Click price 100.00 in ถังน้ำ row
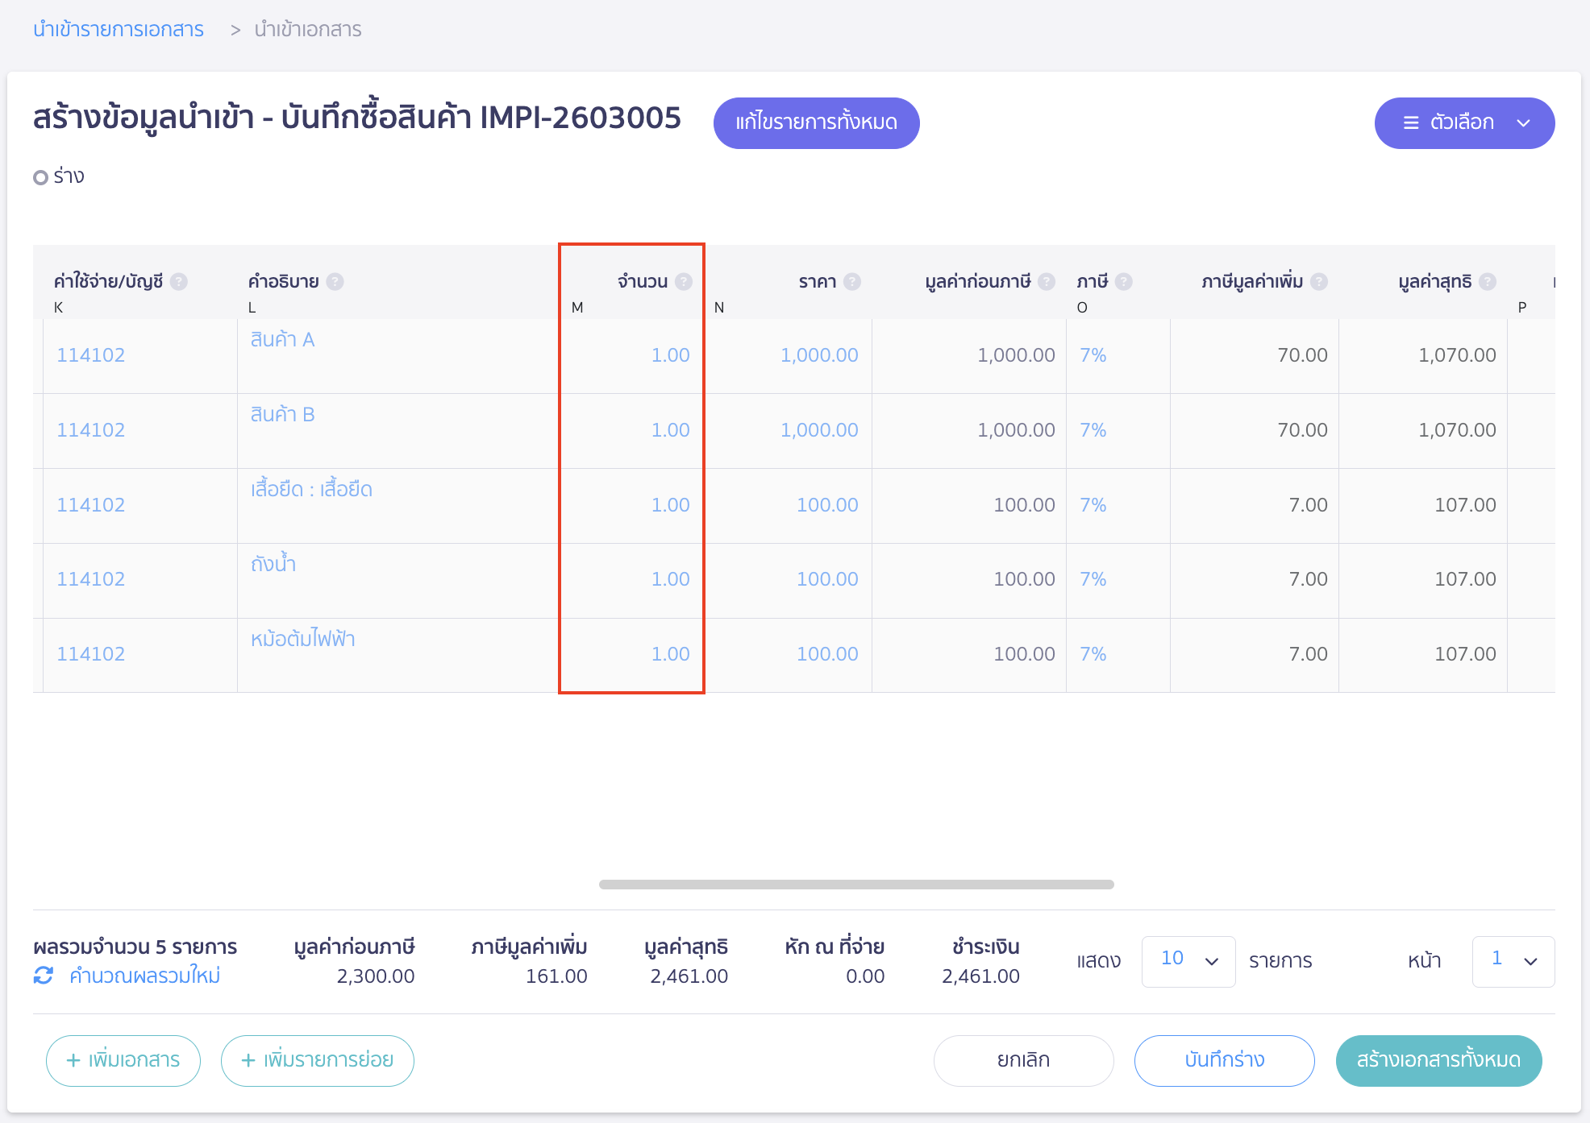 coord(827,579)
